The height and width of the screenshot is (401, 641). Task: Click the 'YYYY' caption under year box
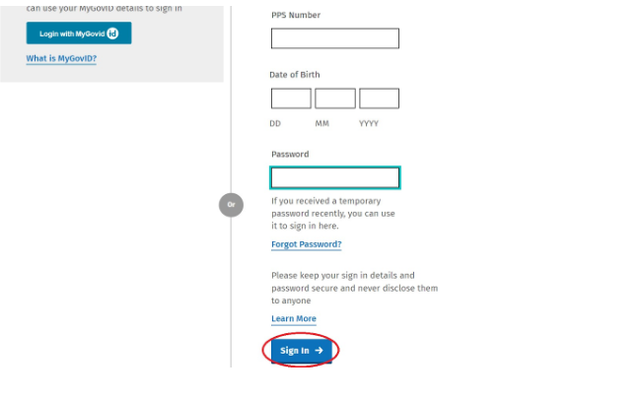368,124
